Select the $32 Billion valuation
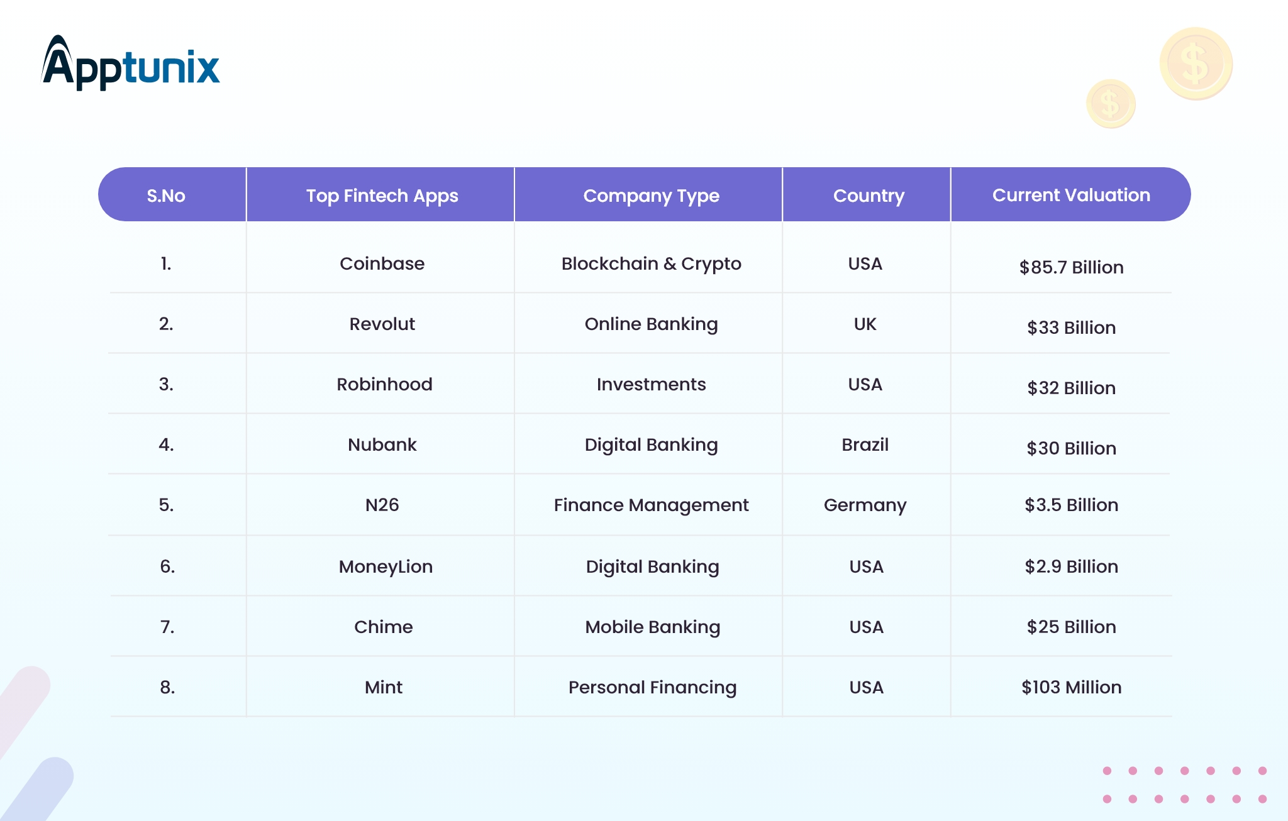1288x821 pixels. [1071, 388]
